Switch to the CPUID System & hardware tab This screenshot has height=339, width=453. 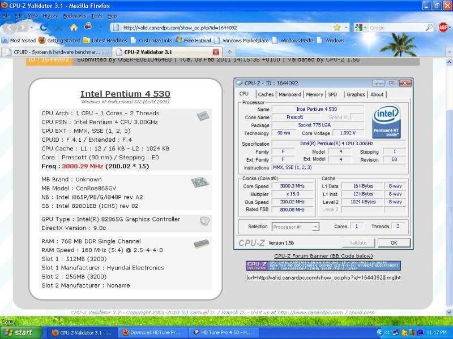(x=57, y=52)
